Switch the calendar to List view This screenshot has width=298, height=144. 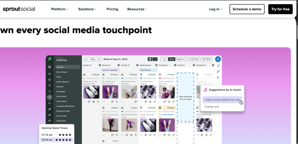tap(164, 59)
